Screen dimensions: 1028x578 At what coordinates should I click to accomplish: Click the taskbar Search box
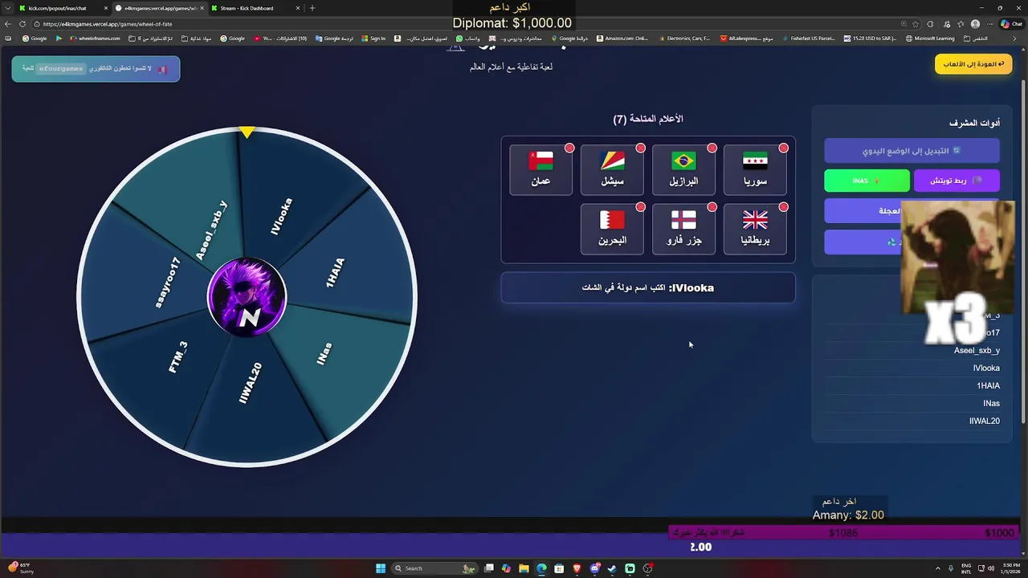click(x=434, y=568)
